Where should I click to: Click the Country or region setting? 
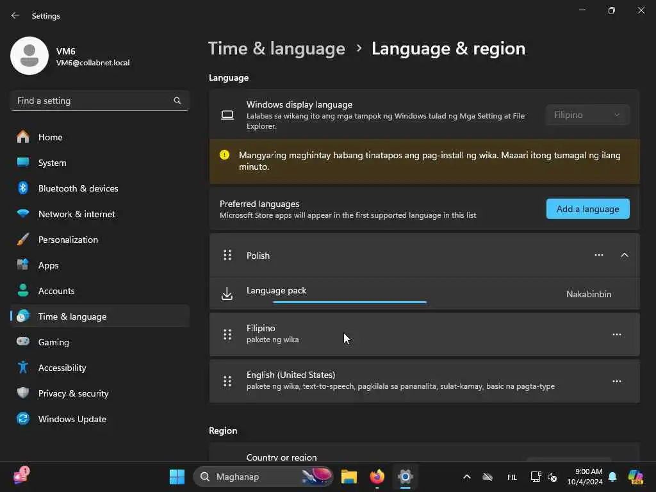(x=424, y=453)
